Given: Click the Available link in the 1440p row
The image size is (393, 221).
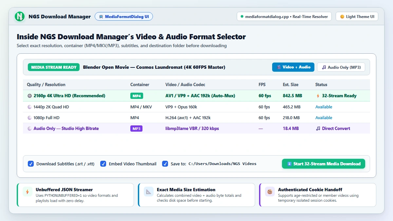Looking at the screenshot, I should click(x=324, y=107).
